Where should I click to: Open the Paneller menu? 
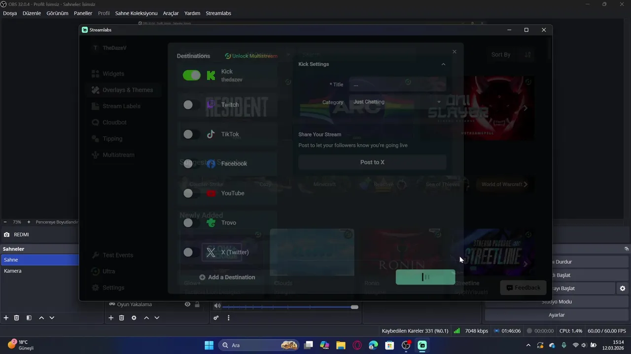(x=83, y=13)
